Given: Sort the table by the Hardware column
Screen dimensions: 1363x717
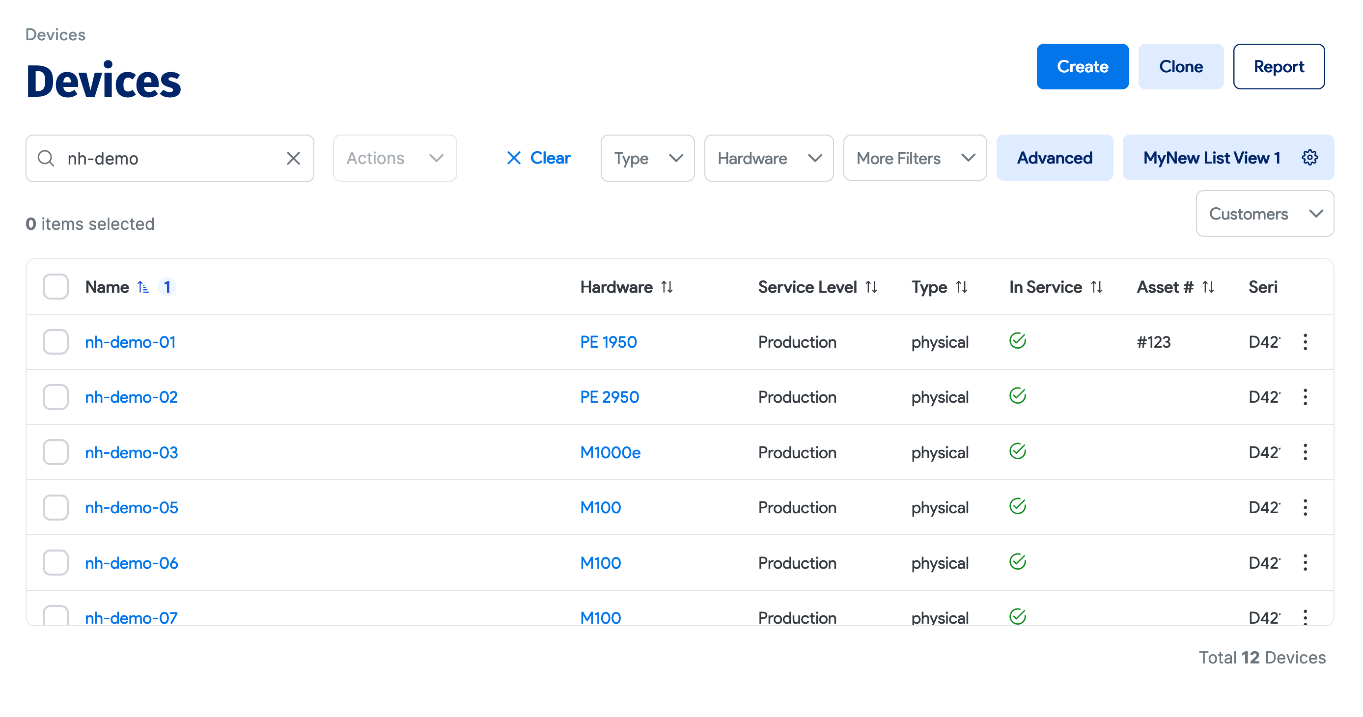Looking at the screenshot, I should 667,287.
